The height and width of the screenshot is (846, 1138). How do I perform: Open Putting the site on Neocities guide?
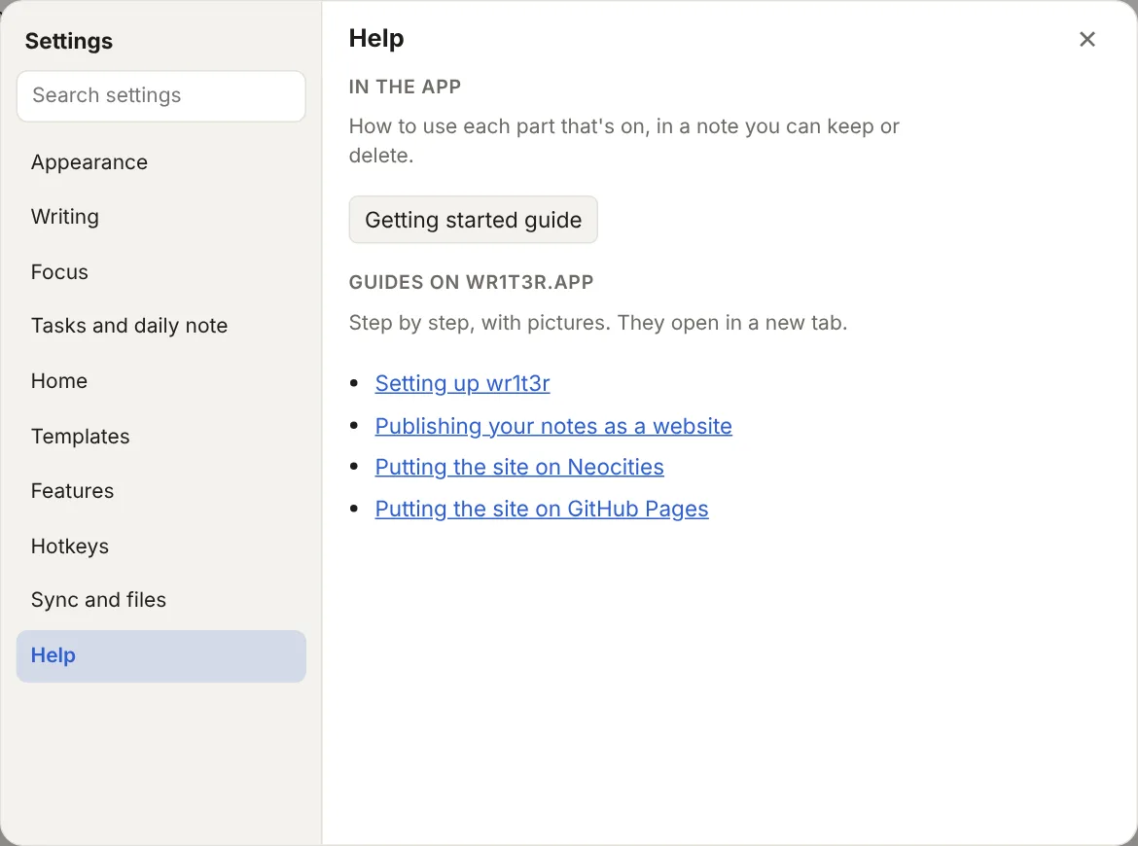click(519, 468)
